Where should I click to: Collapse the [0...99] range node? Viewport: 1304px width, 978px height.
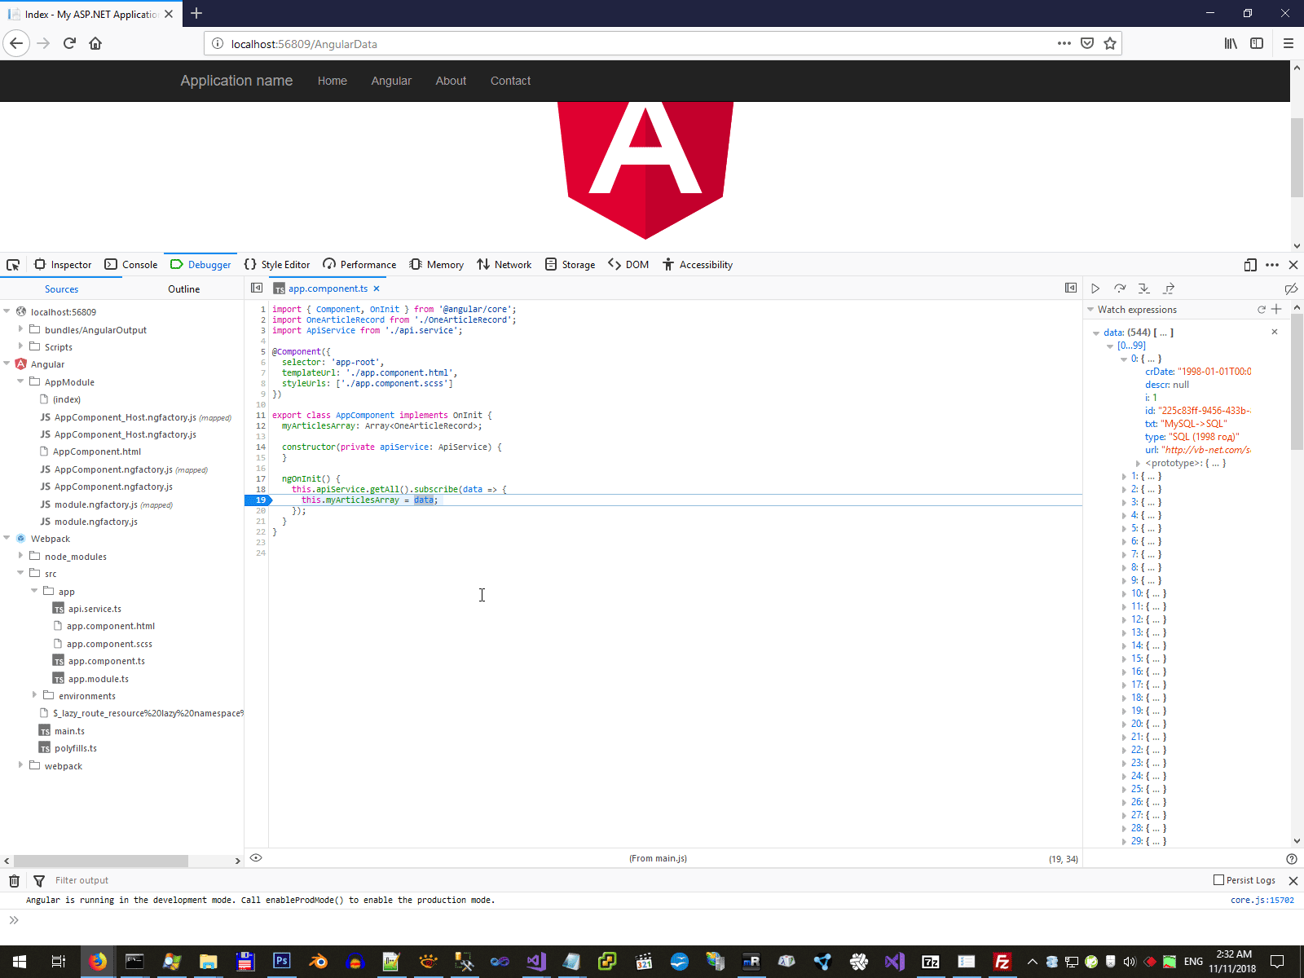[x=1110, y=346]
